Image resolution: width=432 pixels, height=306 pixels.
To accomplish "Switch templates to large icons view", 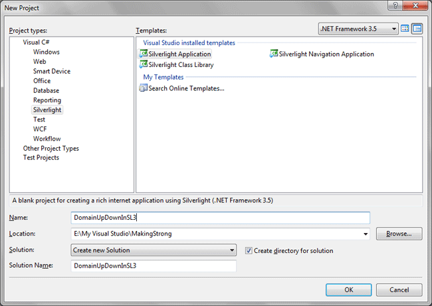I will coord(405,29).
